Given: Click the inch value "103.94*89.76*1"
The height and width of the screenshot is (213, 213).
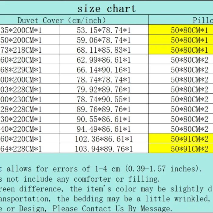Looking at the screenshot, I should click(x=104, y=149).
